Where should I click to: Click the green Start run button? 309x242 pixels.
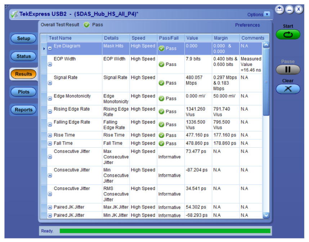(x=288, y=35)
